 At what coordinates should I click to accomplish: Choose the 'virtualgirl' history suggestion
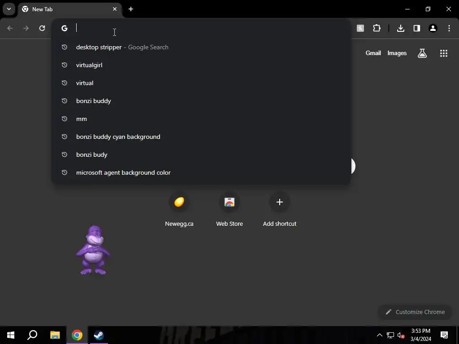click(x=201, y=65)
